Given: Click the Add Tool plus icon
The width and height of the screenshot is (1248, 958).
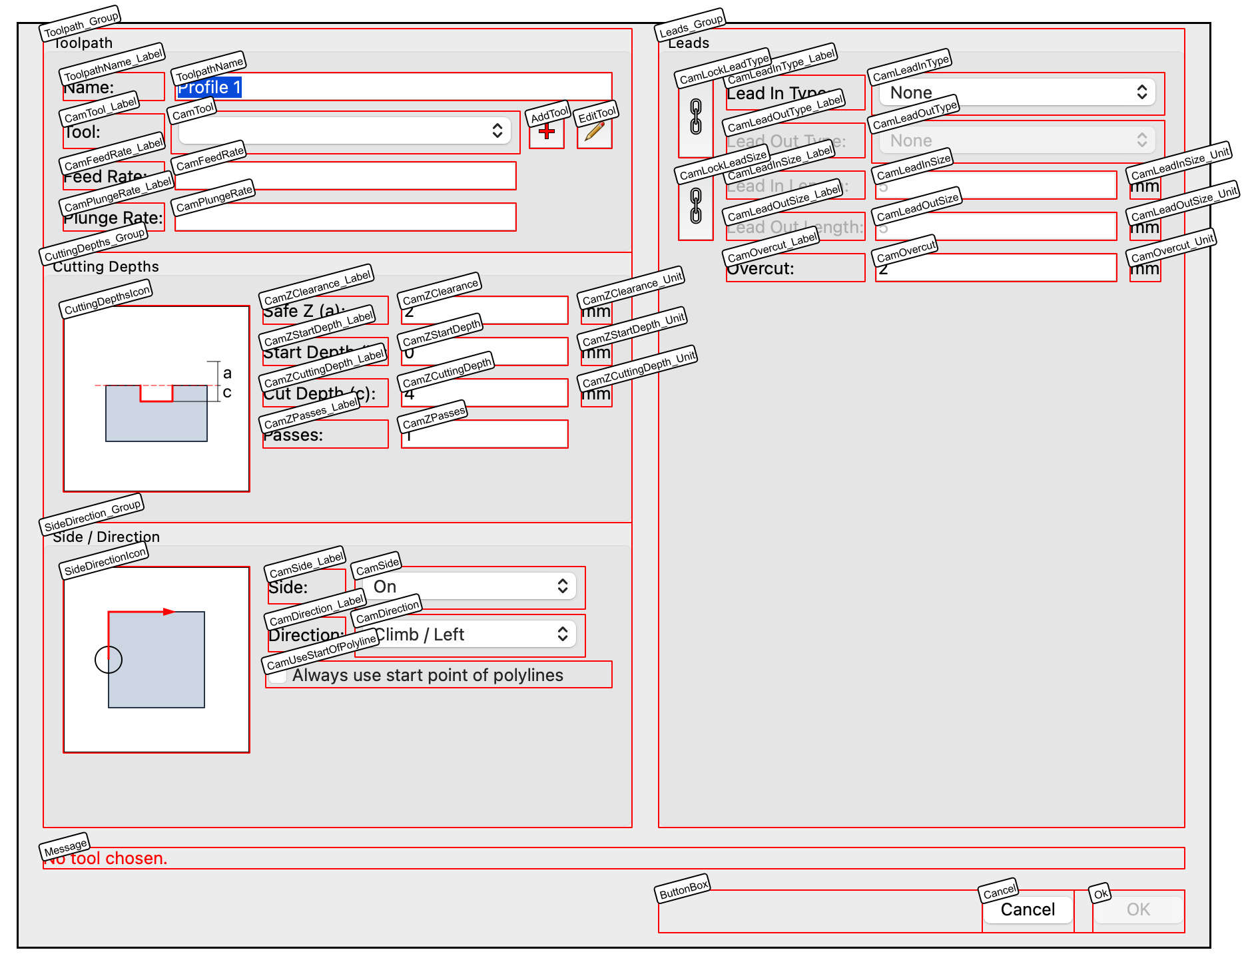Looking at the screenshot, I should 546,132.
